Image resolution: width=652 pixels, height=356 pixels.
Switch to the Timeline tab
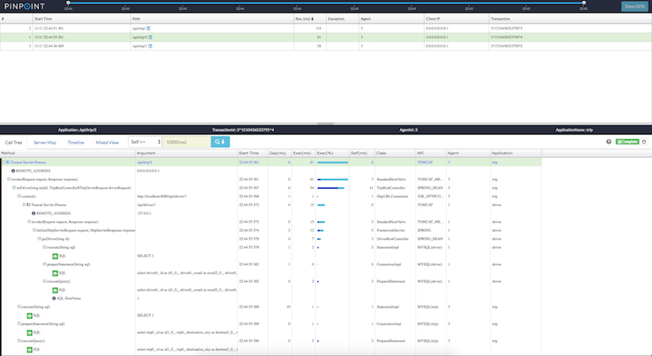click(76, 142)
